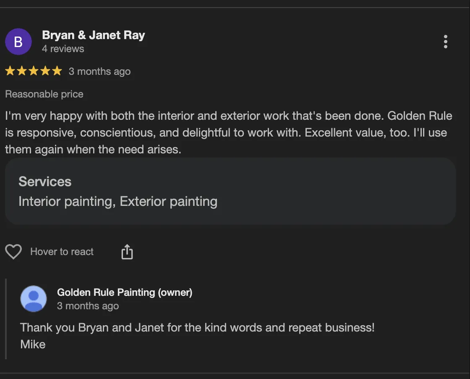Viewport: 470px width, 379px height.
Task: Click the fifth gold rating star
Action: coord(57,71)
